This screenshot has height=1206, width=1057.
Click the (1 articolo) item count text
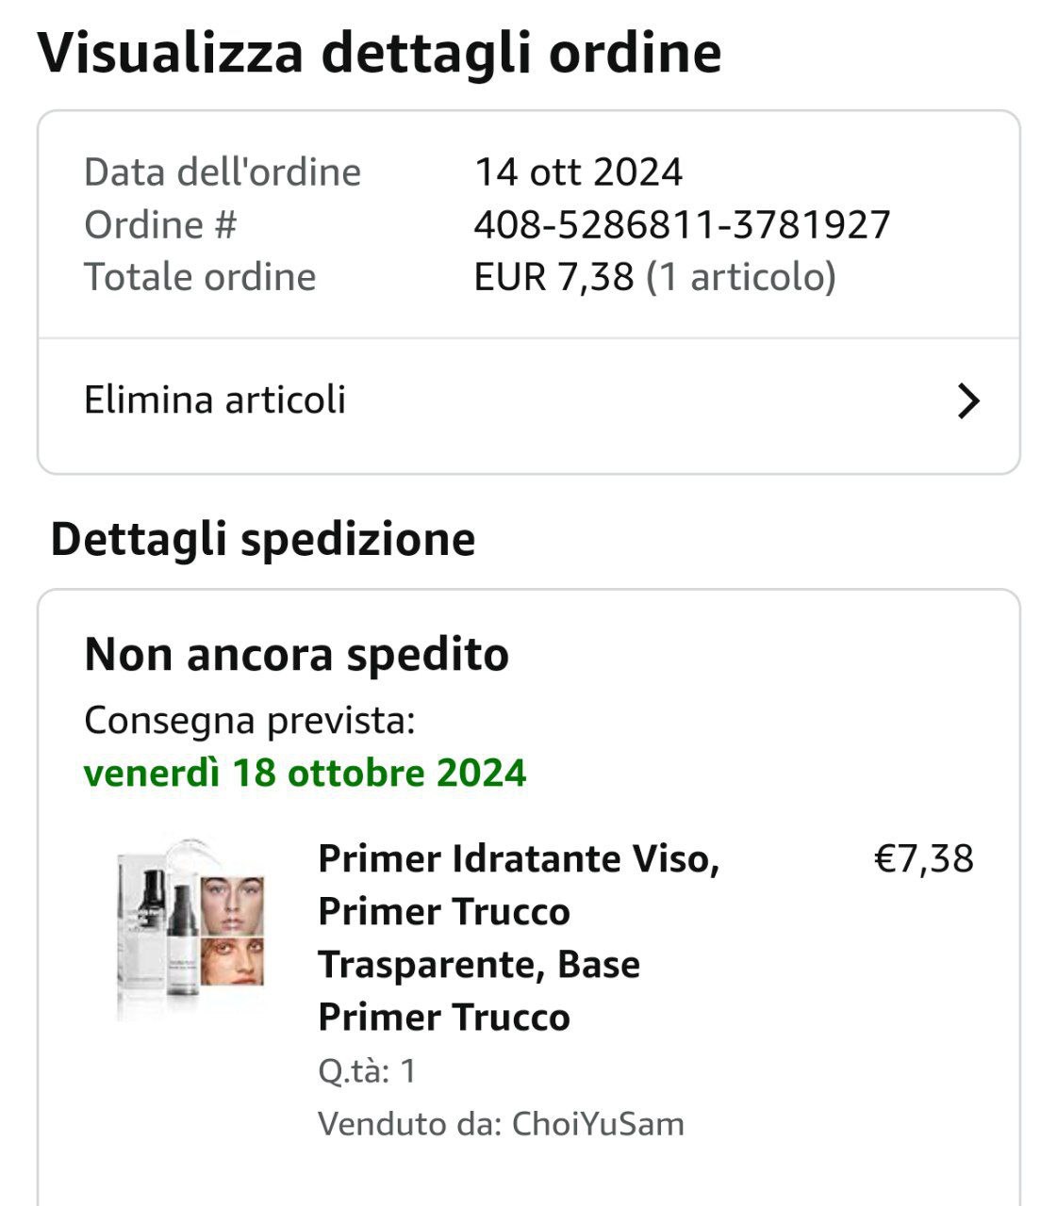click(x=740, y=278)
